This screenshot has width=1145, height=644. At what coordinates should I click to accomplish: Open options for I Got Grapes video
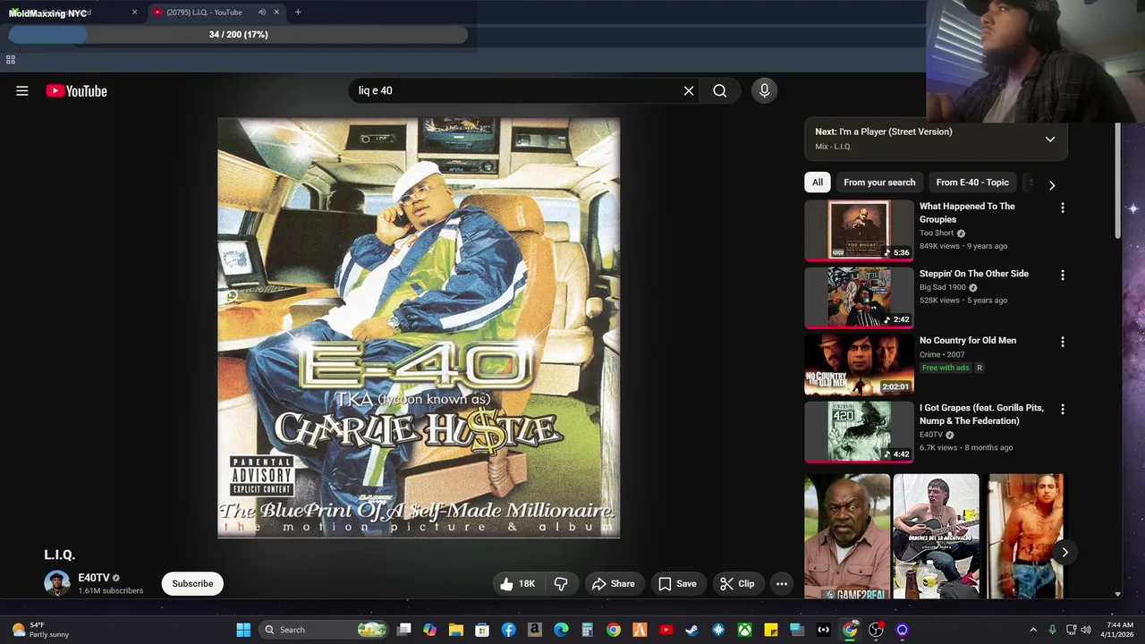click(1063, 409)
